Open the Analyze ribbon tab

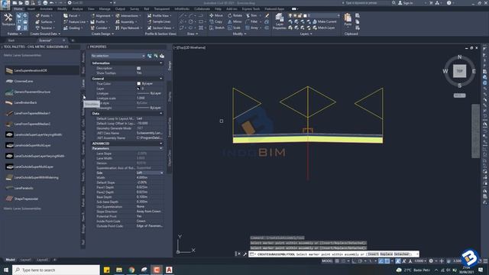pyautogui.click(x=77, y=8)
